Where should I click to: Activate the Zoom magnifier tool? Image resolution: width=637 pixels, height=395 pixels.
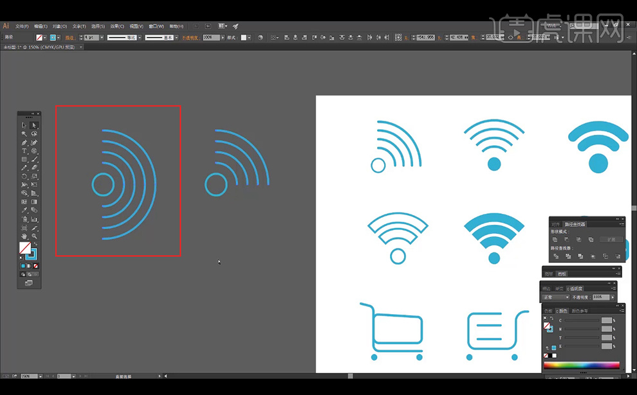(34, 236)
